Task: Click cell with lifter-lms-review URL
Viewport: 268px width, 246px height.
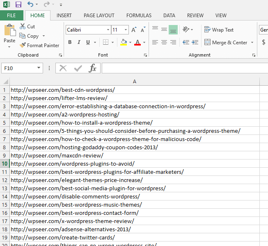Action: 135,98
